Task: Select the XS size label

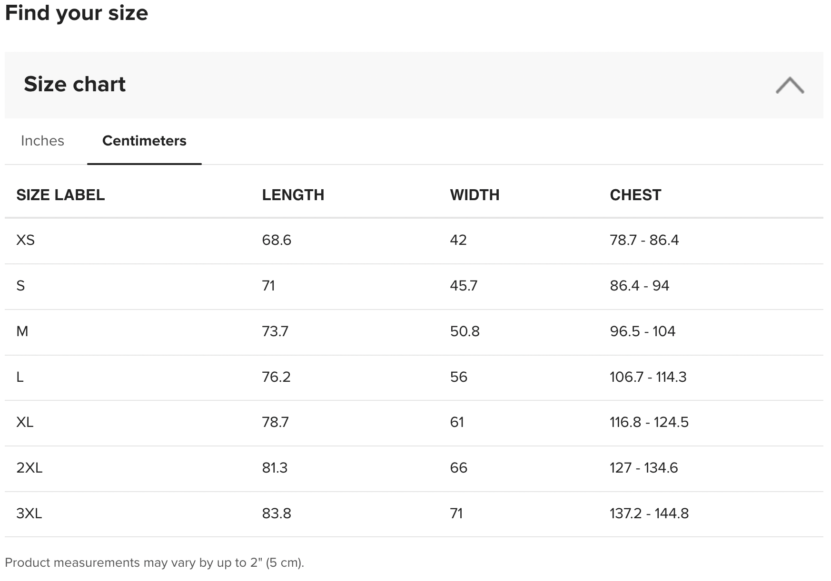Action: pyautogui.click(x=25, y=240)
